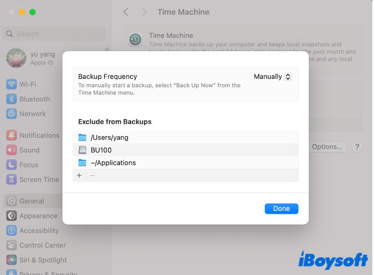
Task: Open Sound settings pane
Action: (29, 150)
